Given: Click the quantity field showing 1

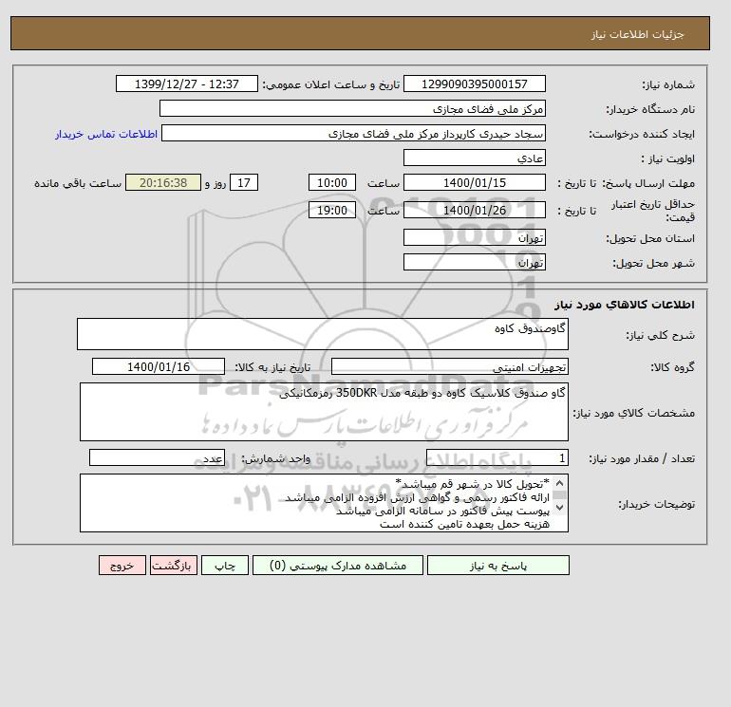Looking at the screenshot, I should 497,458.
